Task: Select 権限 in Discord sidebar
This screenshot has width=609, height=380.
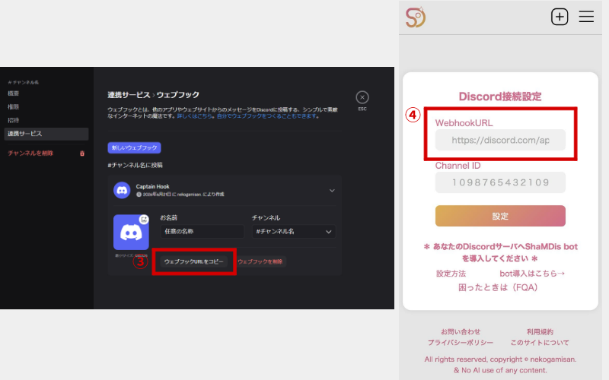Action: [x=13, y=106]
